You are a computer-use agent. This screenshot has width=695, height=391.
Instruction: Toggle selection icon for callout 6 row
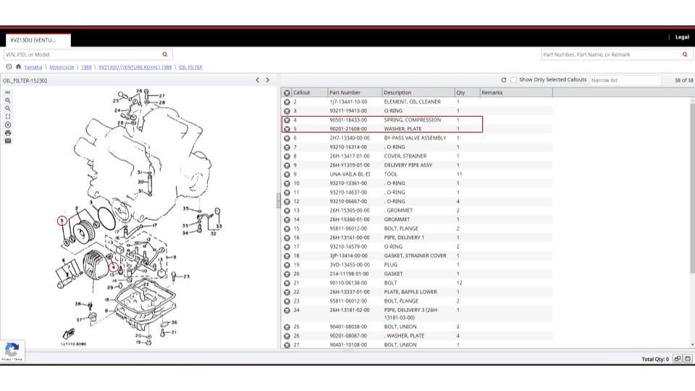click(x=287, y=138)
